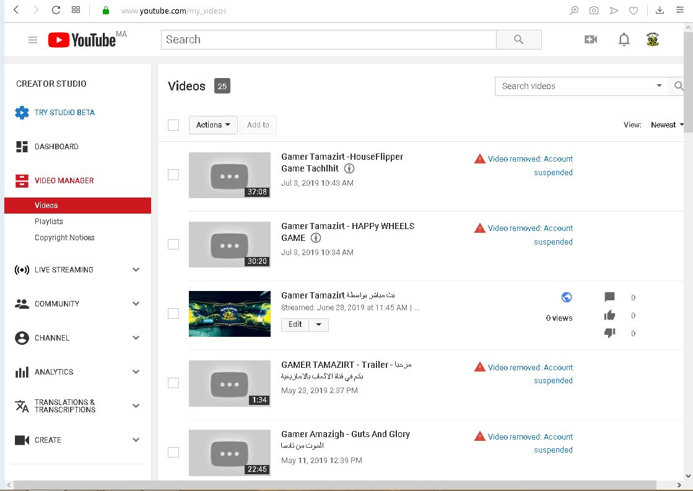Click the Translations & Transcriptions icon
Image resolution: width=693 pixels, height=491 pixels.
tap(22, 406)
